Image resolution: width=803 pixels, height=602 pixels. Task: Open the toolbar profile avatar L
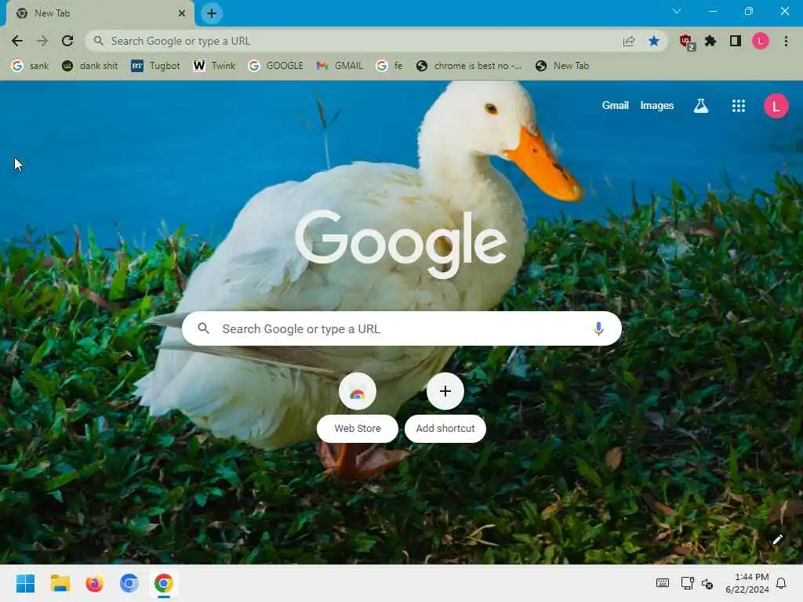pos(761,41)
